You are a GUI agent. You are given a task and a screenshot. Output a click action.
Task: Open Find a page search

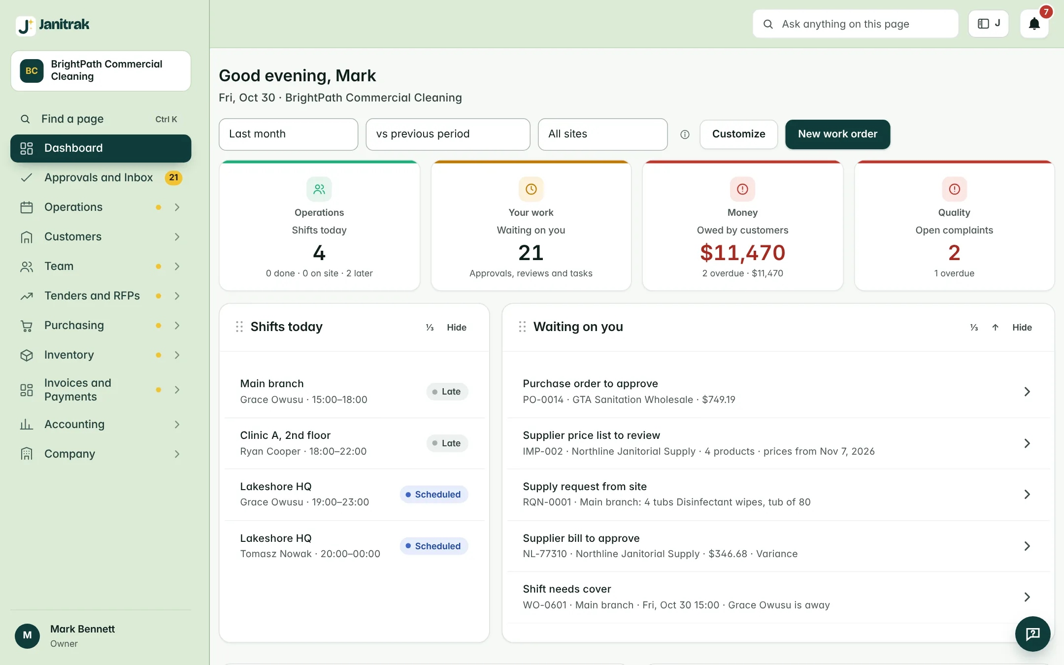click(100, 119)
